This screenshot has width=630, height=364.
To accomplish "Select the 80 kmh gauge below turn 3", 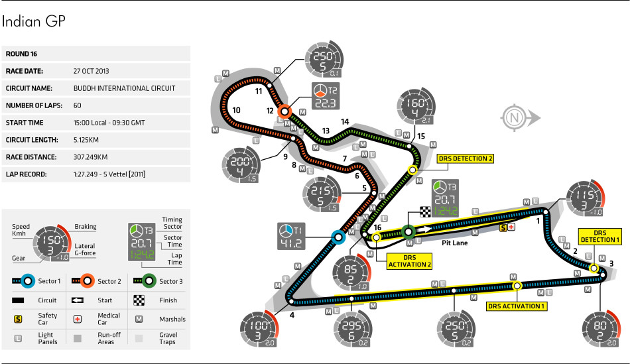I will (601, 329).
